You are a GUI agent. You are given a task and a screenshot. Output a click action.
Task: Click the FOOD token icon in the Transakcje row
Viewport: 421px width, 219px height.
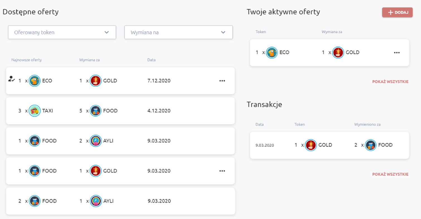click(x=371, y=145)
